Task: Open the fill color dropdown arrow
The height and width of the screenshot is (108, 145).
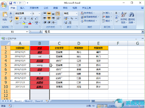Action: point(27,23)
